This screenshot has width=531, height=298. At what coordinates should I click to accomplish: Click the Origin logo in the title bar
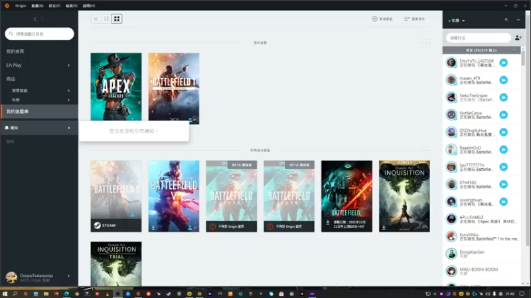[x=7, y=6]
